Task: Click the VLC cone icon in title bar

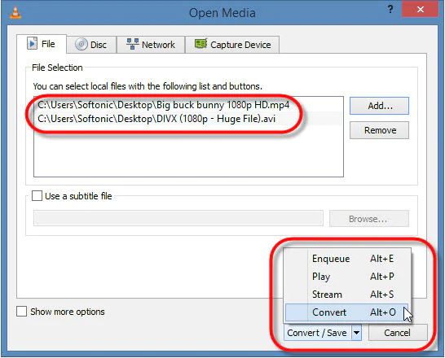Action: pos(15,13)
